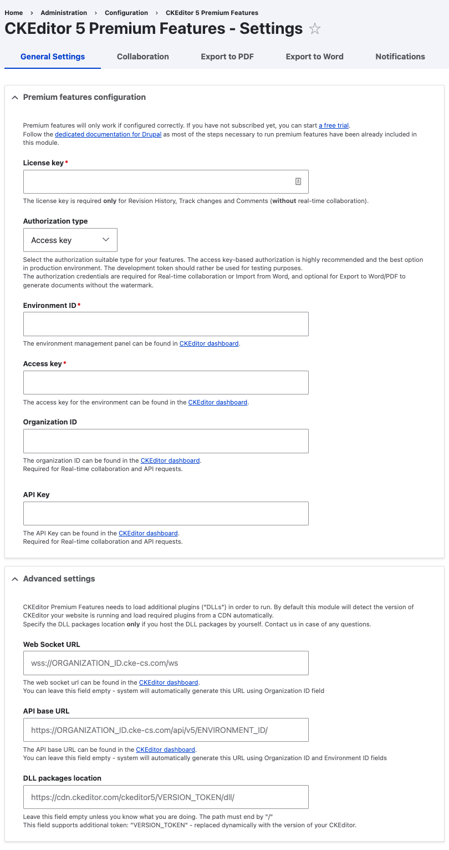Screen dimensions: 449x850
Task: Open the Authorization type dropdown
Action: [70, 240]
